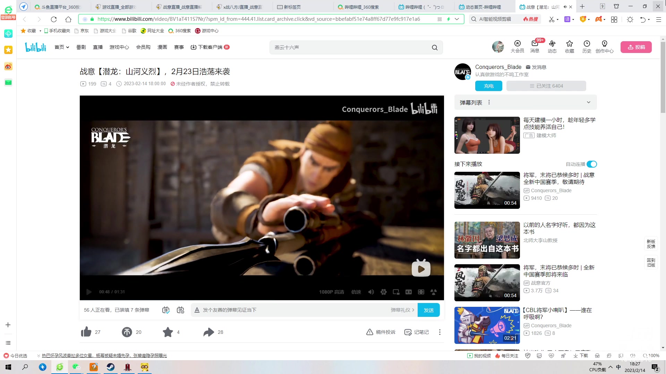The width and height of the screenshot is (666, 374).
Task: Open 历史 history icon
Action: point(587,47)
